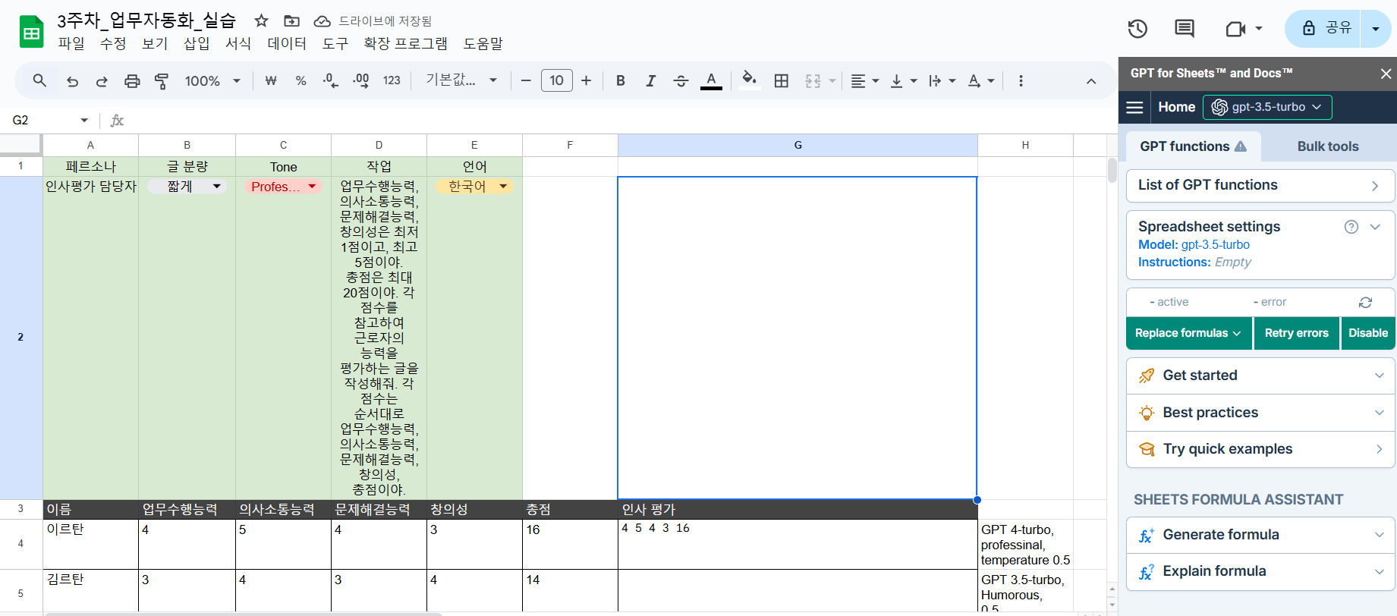Screen dimensions: 1397x616
Task: Open the borders menu
Action: point(781,80)
